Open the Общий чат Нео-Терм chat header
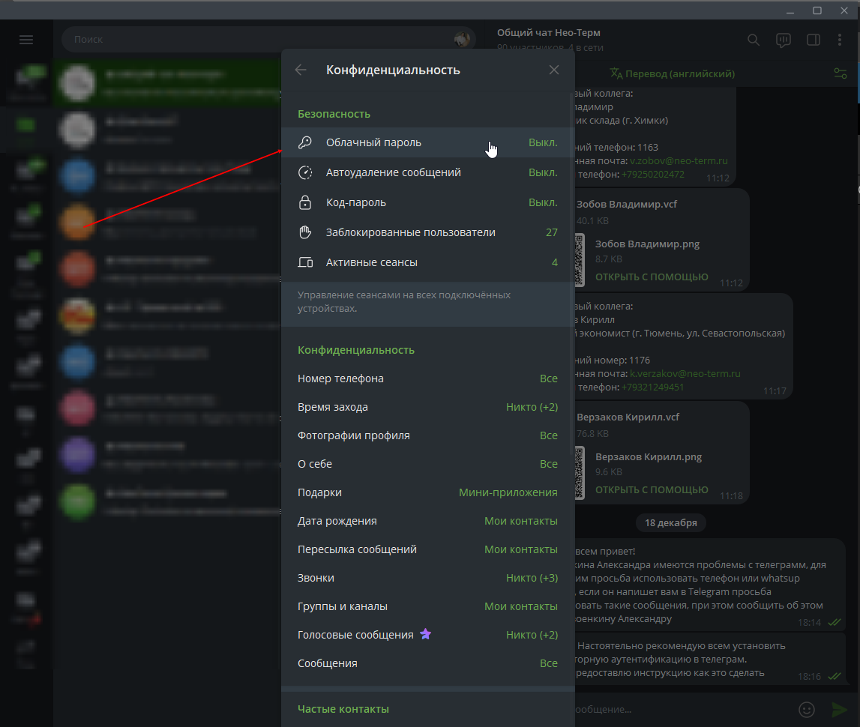This screenshot has width=860, height=727. click(x=549, y=33)
